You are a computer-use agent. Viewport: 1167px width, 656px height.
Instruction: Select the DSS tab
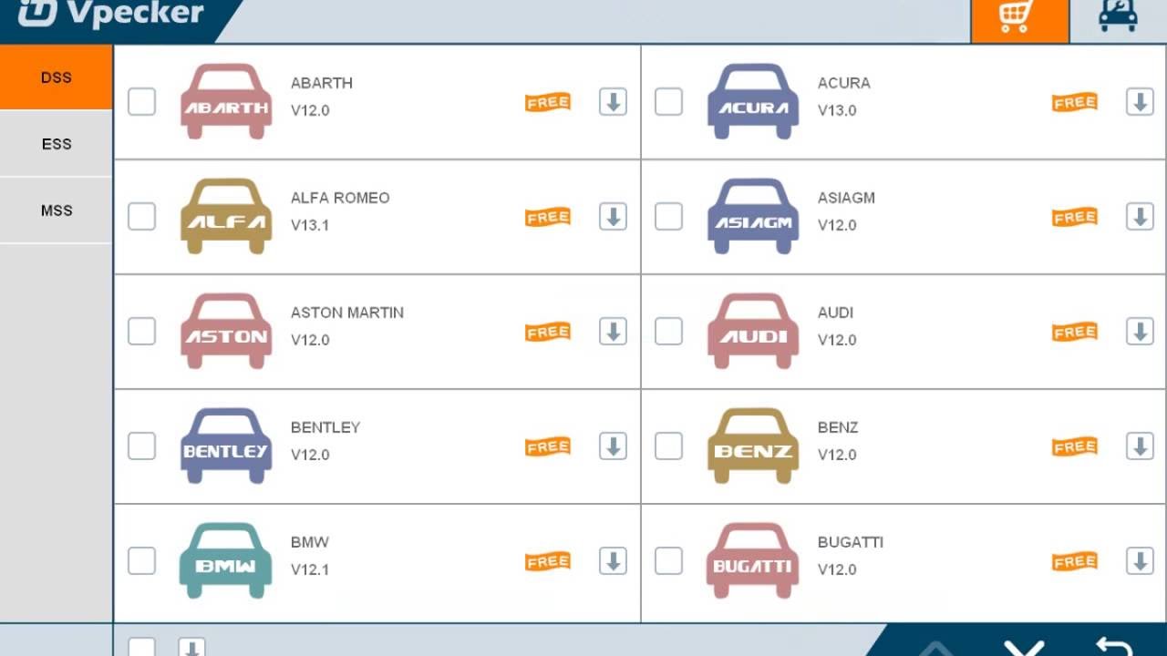point(57,77)
